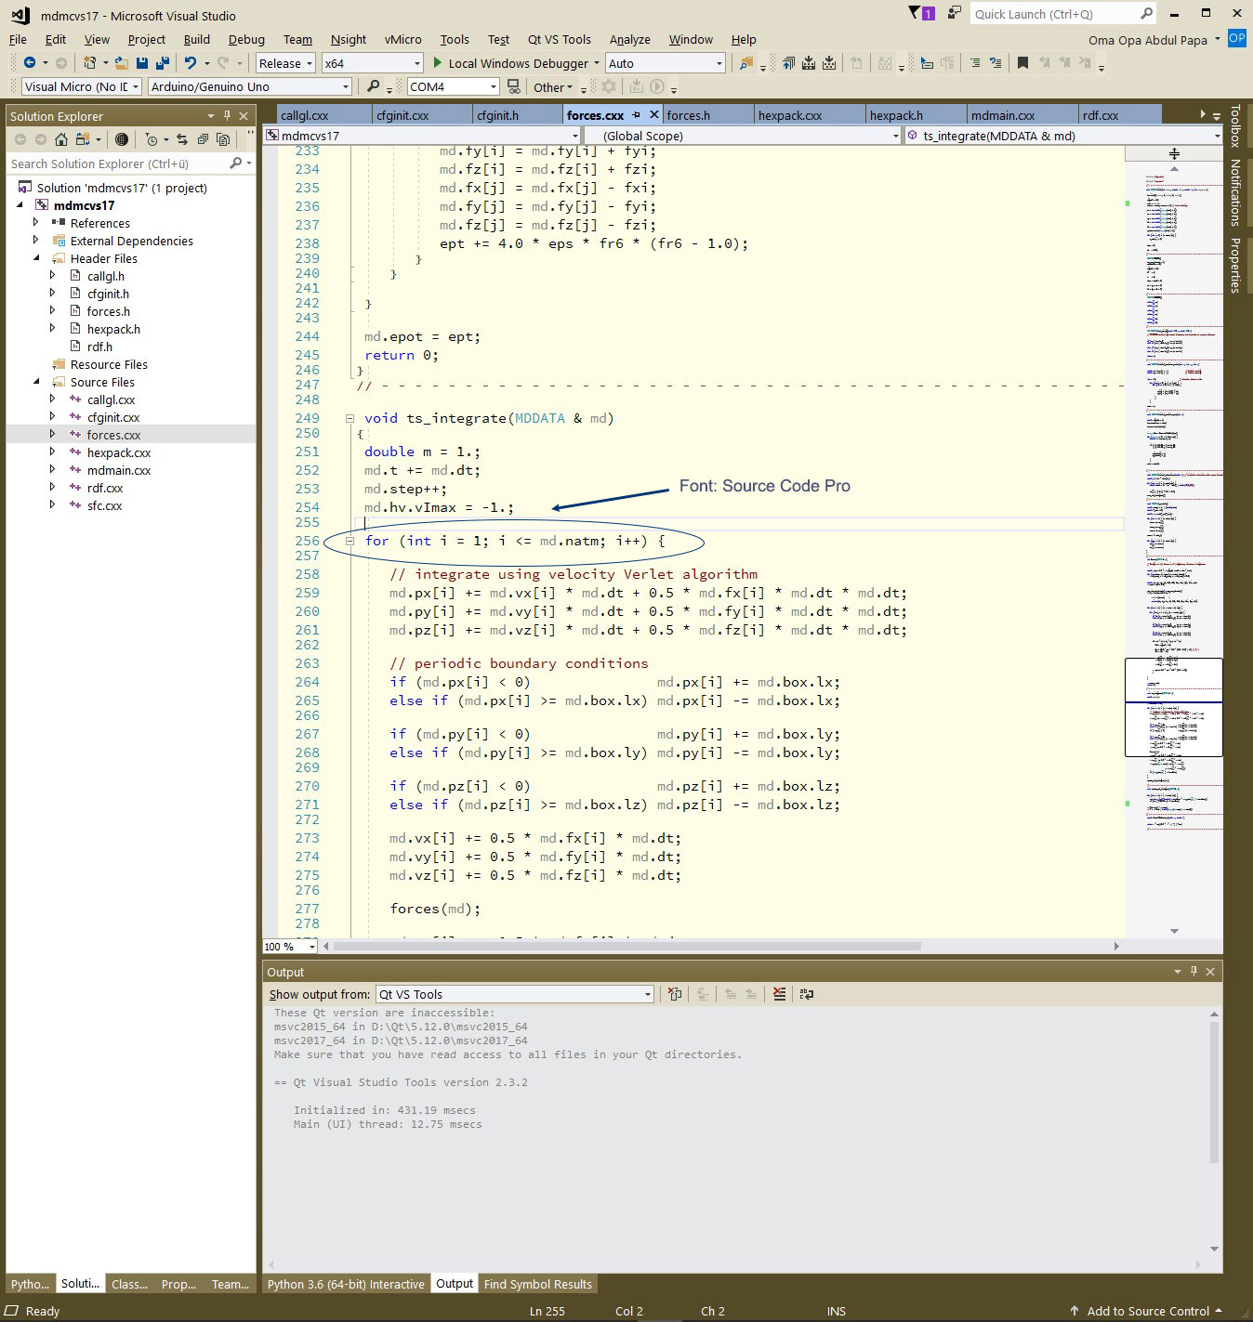Open the ts_integrate member navigation dropdown
Image resolution: width=1253 pixels, height=1322 pixels.
pos(1062,136)
